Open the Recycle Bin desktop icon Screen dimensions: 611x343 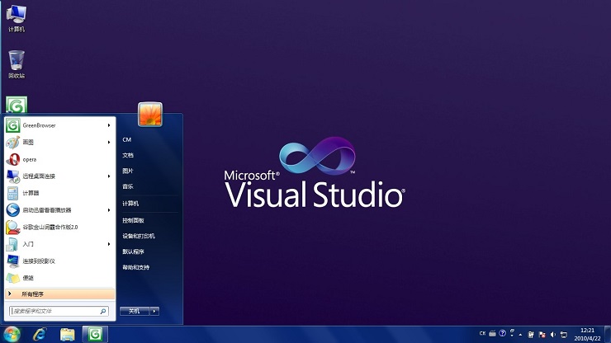click(x=17, y=64)
